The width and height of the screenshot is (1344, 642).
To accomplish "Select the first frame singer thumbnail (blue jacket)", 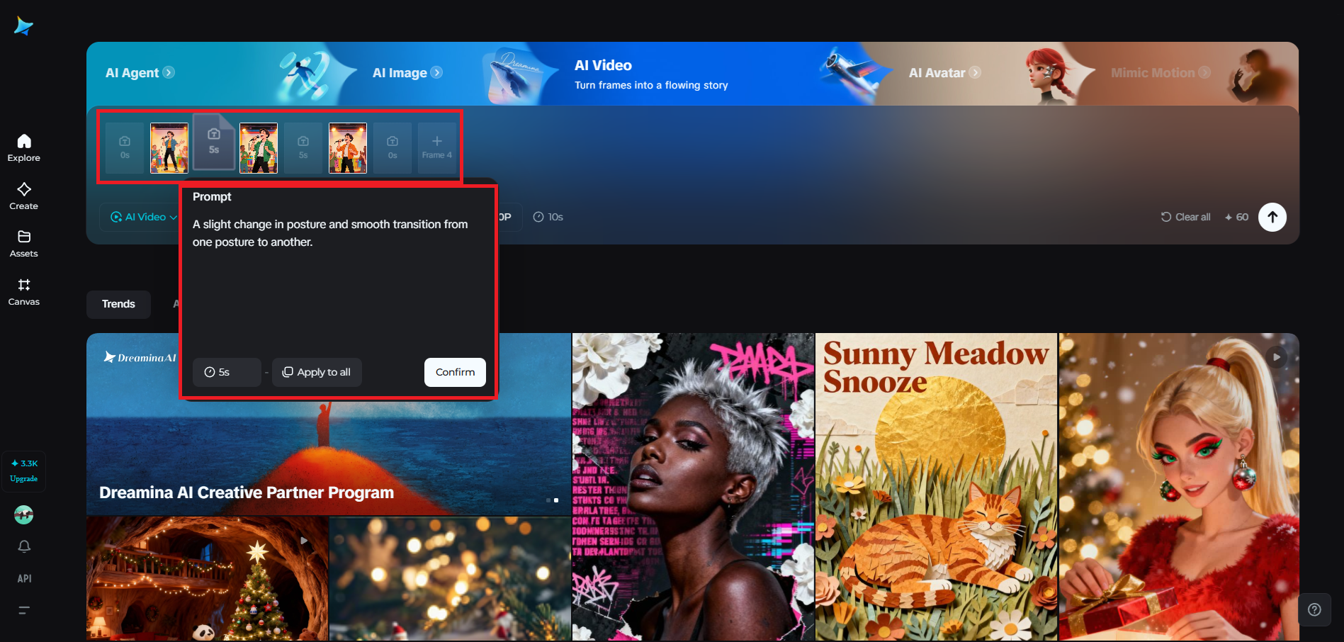I will pyautogui.click(x=169, y=148).
